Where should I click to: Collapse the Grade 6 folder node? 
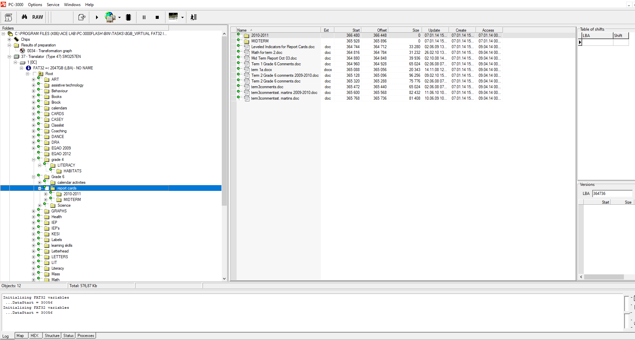(x=33, y=177)
